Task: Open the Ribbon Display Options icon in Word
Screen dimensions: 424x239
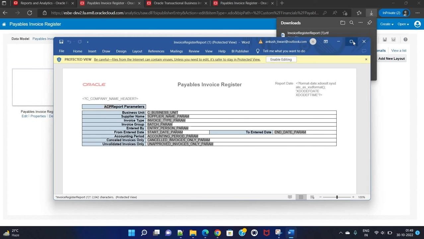Action: coord(326,42)
